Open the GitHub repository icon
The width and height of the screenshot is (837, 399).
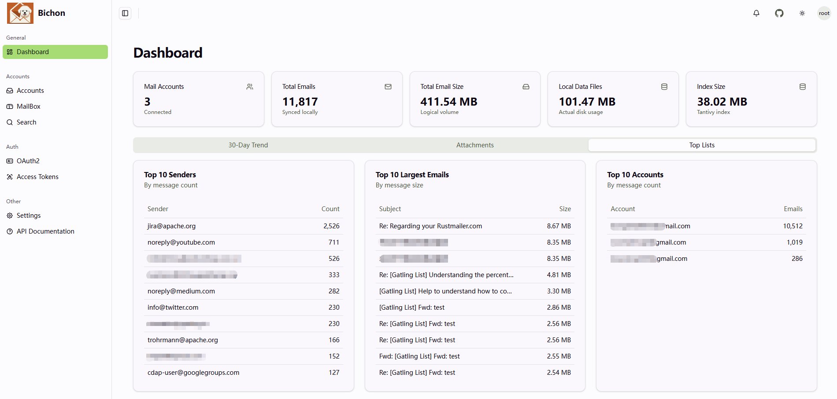pyautogui.click(x=779, y=13)
